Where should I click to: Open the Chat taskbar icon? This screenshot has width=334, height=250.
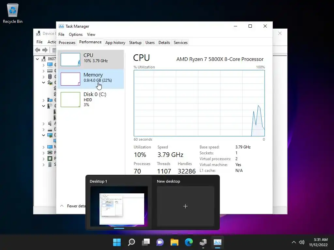coord(160,242)
